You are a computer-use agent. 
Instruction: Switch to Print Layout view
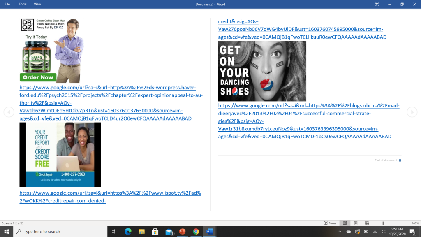356,223
